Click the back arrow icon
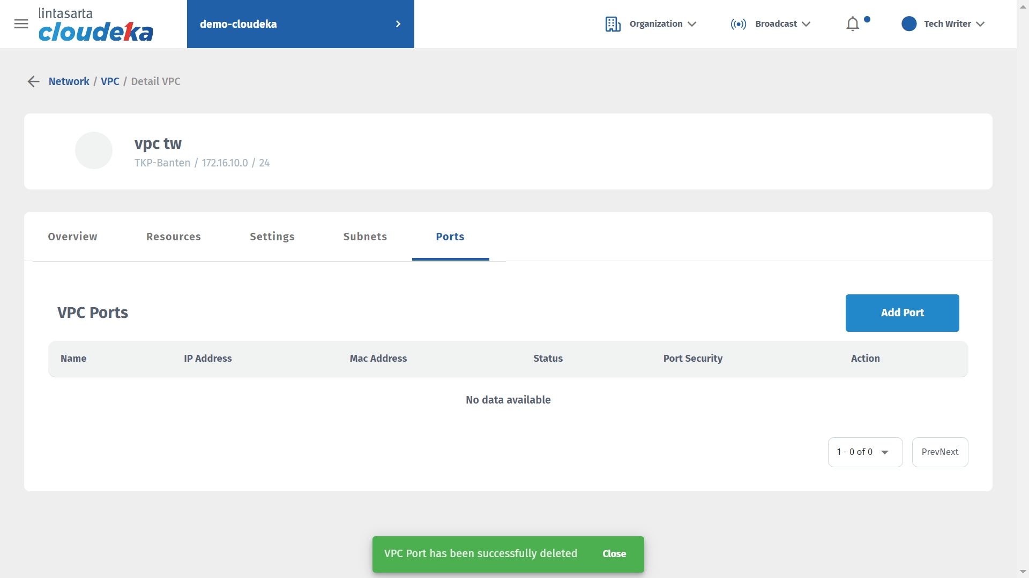This screenshot has width=1029, height=578. click(33, 81)
